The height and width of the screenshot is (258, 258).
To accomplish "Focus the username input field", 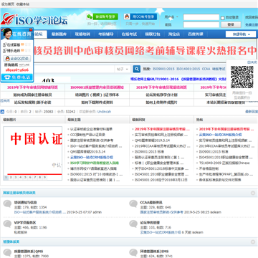I will (x=201, y=17).
